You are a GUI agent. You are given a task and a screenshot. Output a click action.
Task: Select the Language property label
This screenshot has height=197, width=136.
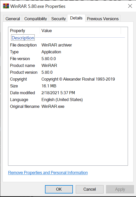click(19, 100)
